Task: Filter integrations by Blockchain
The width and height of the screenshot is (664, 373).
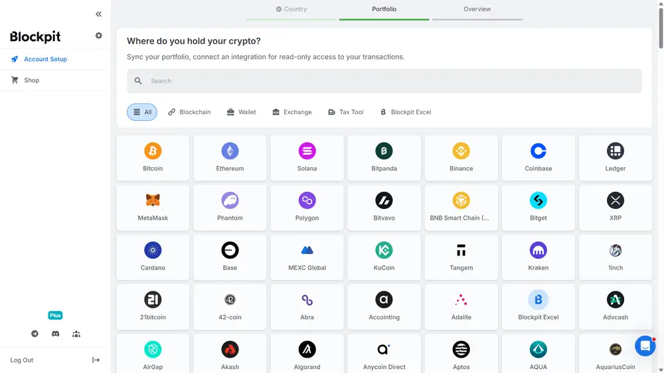Action: click(x=189, y=112)
